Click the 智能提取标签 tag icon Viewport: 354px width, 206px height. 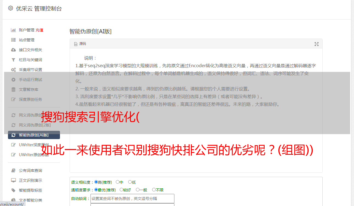tap(13, 190)
